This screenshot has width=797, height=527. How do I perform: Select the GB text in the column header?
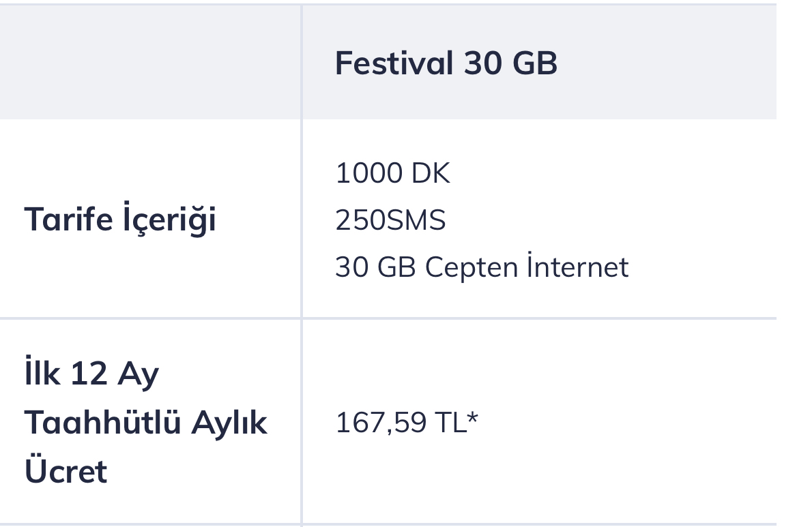535,63
